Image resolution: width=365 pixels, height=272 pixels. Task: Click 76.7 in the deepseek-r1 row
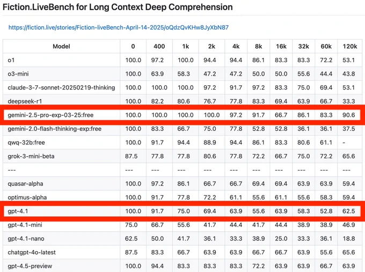click(x=209, y=101)
